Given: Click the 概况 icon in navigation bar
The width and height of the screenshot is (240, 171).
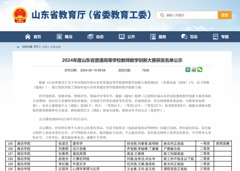Looking at the screenshot, I should tap(59, 37).
